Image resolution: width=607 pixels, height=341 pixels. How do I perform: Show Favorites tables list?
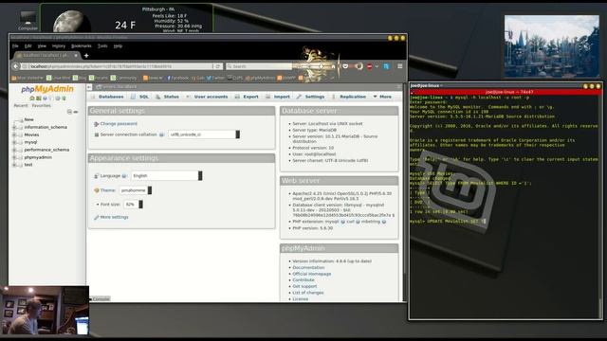pyautogui.click(x=41, y=105)
